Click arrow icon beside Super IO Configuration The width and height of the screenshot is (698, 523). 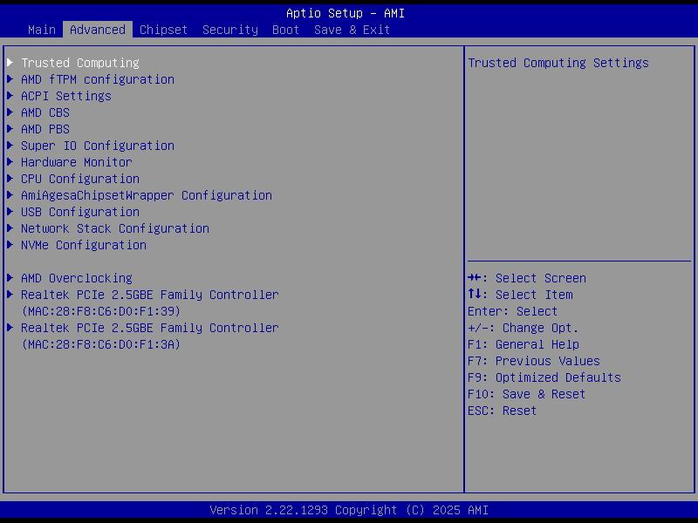(10, 146)
